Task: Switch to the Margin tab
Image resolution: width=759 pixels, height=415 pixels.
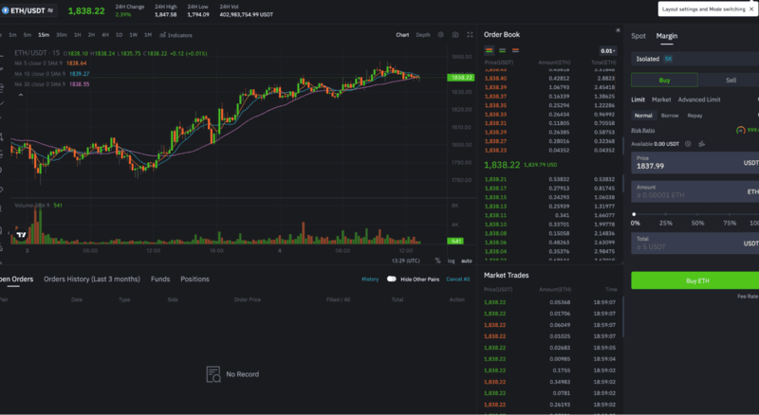Action: click(667, 36)
